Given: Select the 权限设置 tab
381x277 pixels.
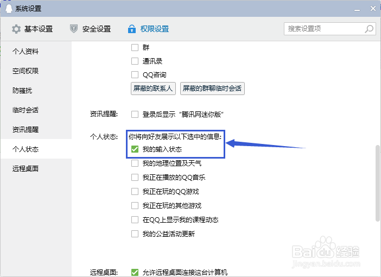Looking at the screenshot, I should (148, 29).
